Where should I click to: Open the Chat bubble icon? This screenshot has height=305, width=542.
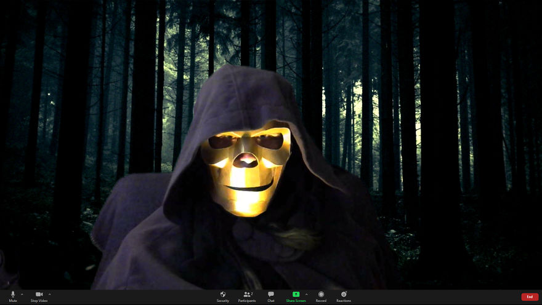click(x=271, y=295)
